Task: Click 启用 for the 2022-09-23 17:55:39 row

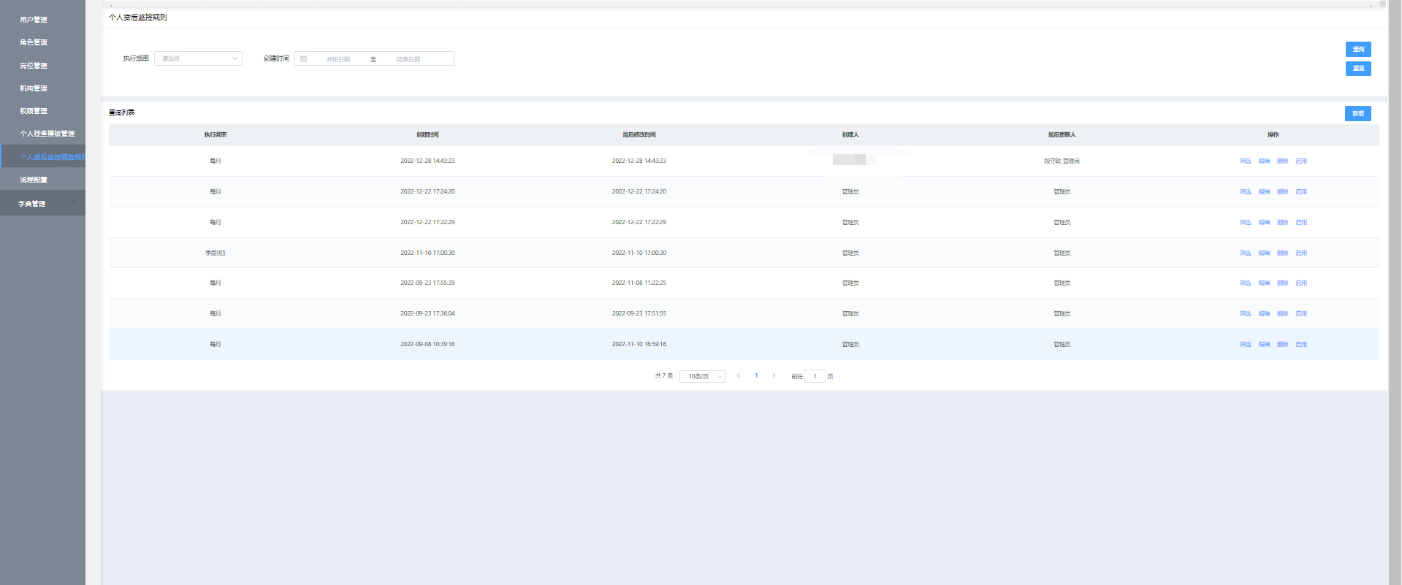Action: (1301, 283)
